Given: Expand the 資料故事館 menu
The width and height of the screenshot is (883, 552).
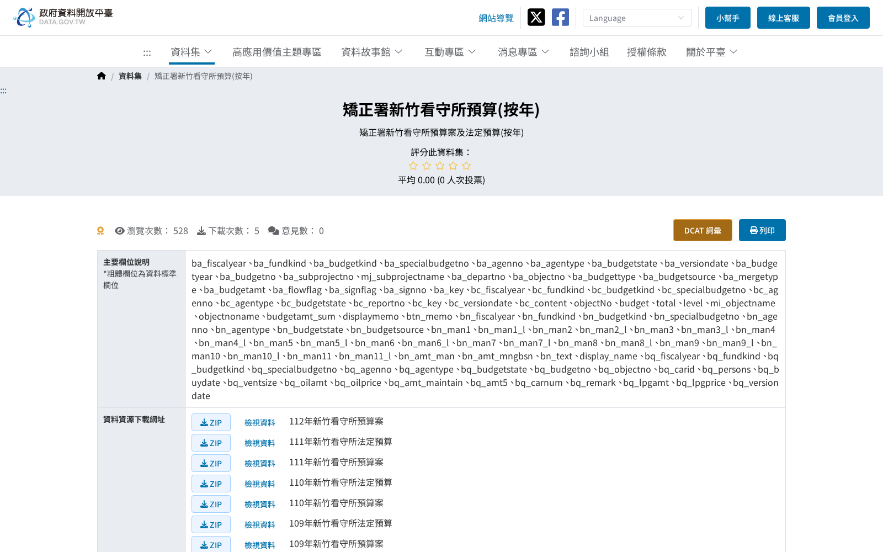Looking at the screenshot, I should pyautogui.click(x=372, y=52).
